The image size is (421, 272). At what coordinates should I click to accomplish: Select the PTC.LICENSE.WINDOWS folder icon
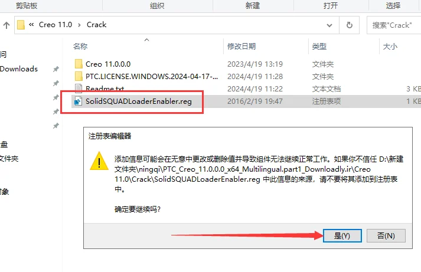point(79,77)
